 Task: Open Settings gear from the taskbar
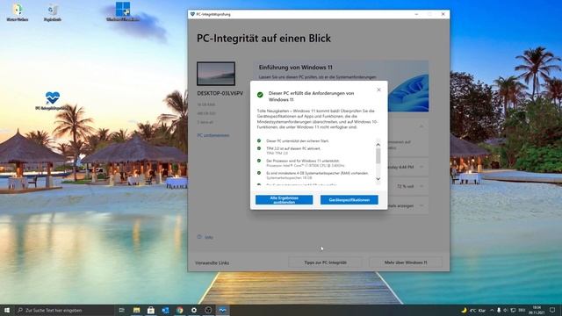(194, 310)
